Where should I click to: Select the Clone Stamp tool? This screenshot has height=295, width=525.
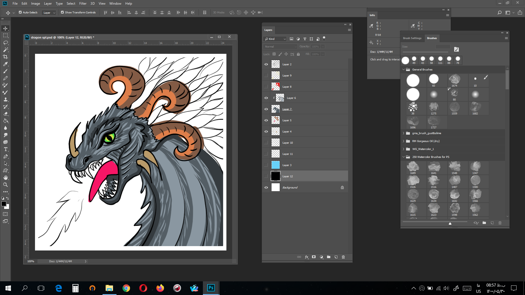click(5, 99)
